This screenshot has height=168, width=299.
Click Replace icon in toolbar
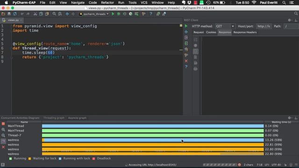[60, 14]
